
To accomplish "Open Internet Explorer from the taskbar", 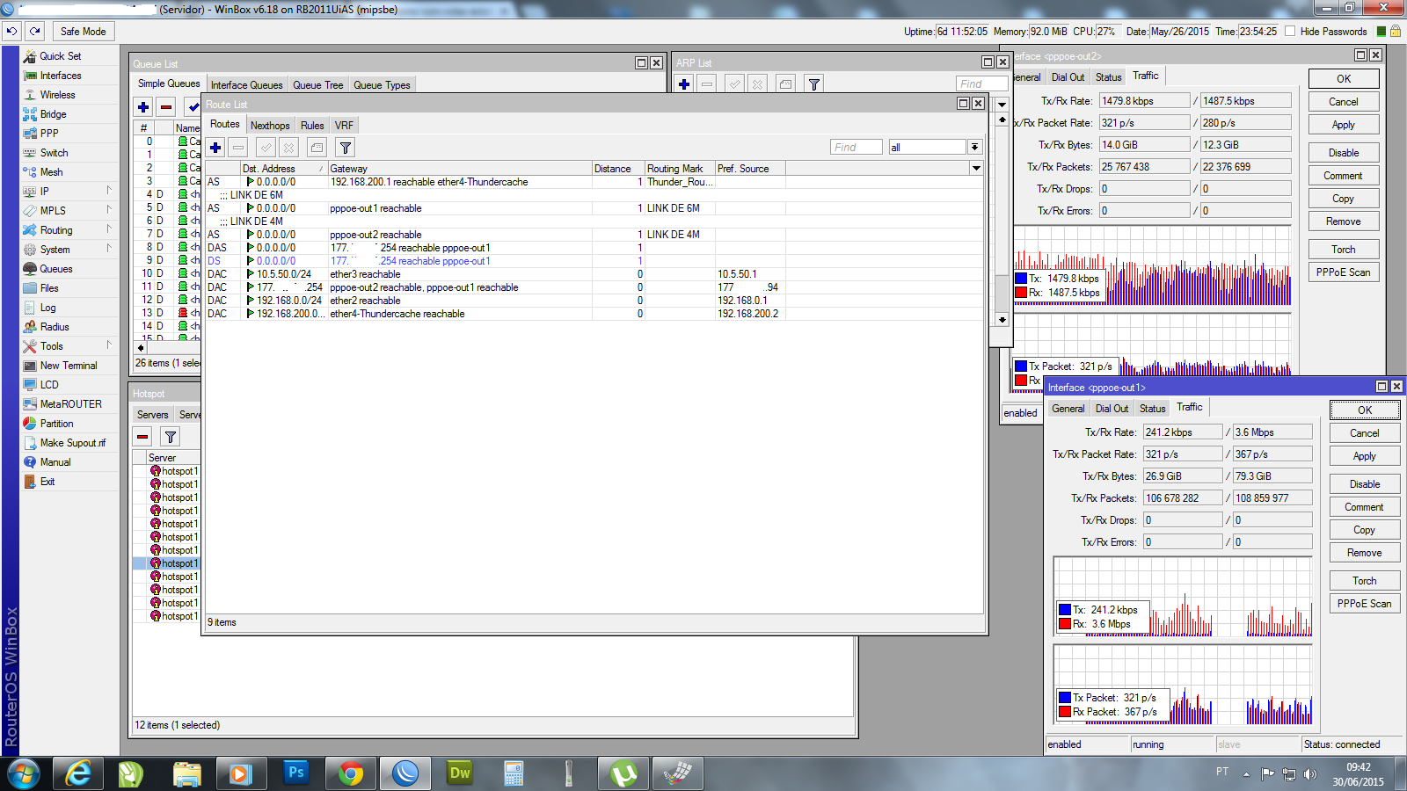I will (x=78, y=773).
